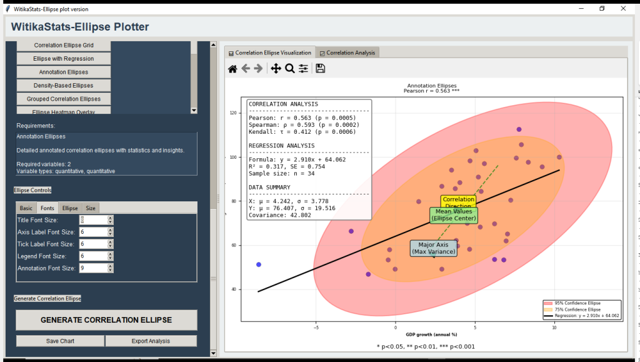The height and width of the screenshot is (362, 640).
Task: Click the Correlation Direction annotation label
Action: (458, 201)
